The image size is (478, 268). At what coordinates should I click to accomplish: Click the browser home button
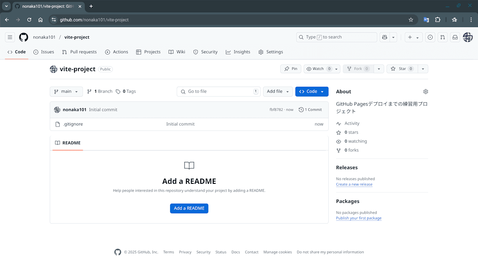point(40,20)
